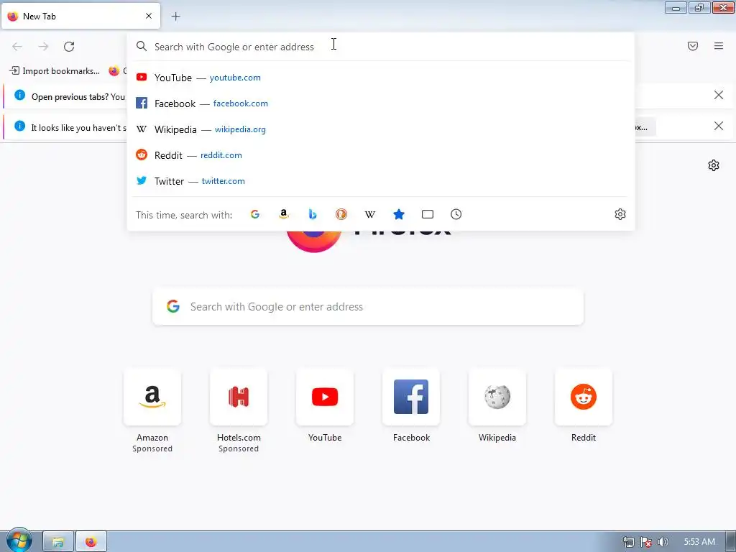Open Windows Explorer from taskbar

[x=57, y=542]
